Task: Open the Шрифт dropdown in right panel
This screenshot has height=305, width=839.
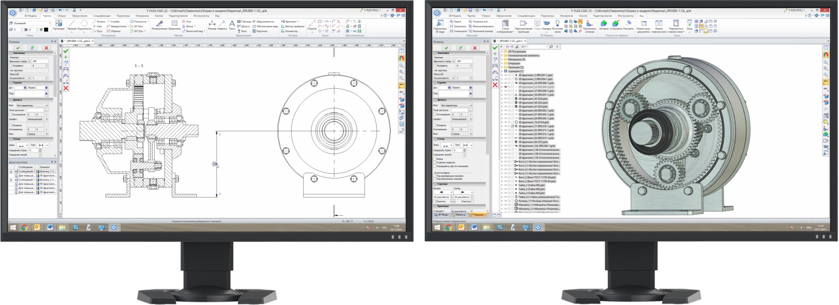Action: [x=461, y=118]
